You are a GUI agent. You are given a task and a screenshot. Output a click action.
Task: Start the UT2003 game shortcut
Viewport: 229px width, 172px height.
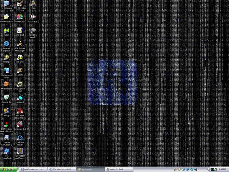20,72
